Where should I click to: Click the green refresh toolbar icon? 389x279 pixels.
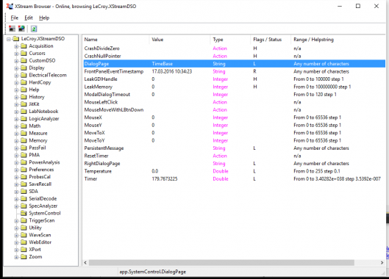pyautogui.click(x=34, y=29)
